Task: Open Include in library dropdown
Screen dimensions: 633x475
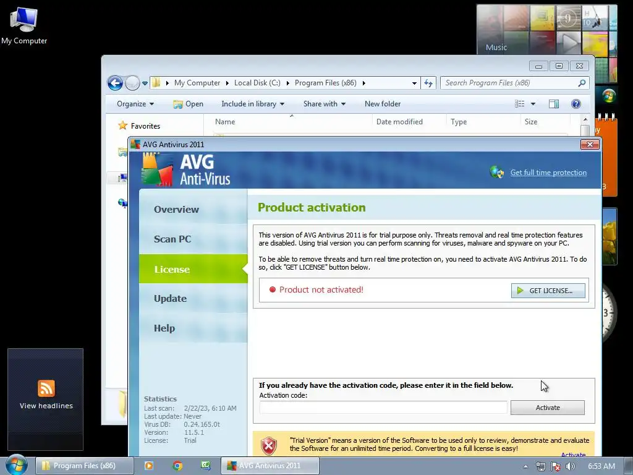Action: [x=253, y=104]
